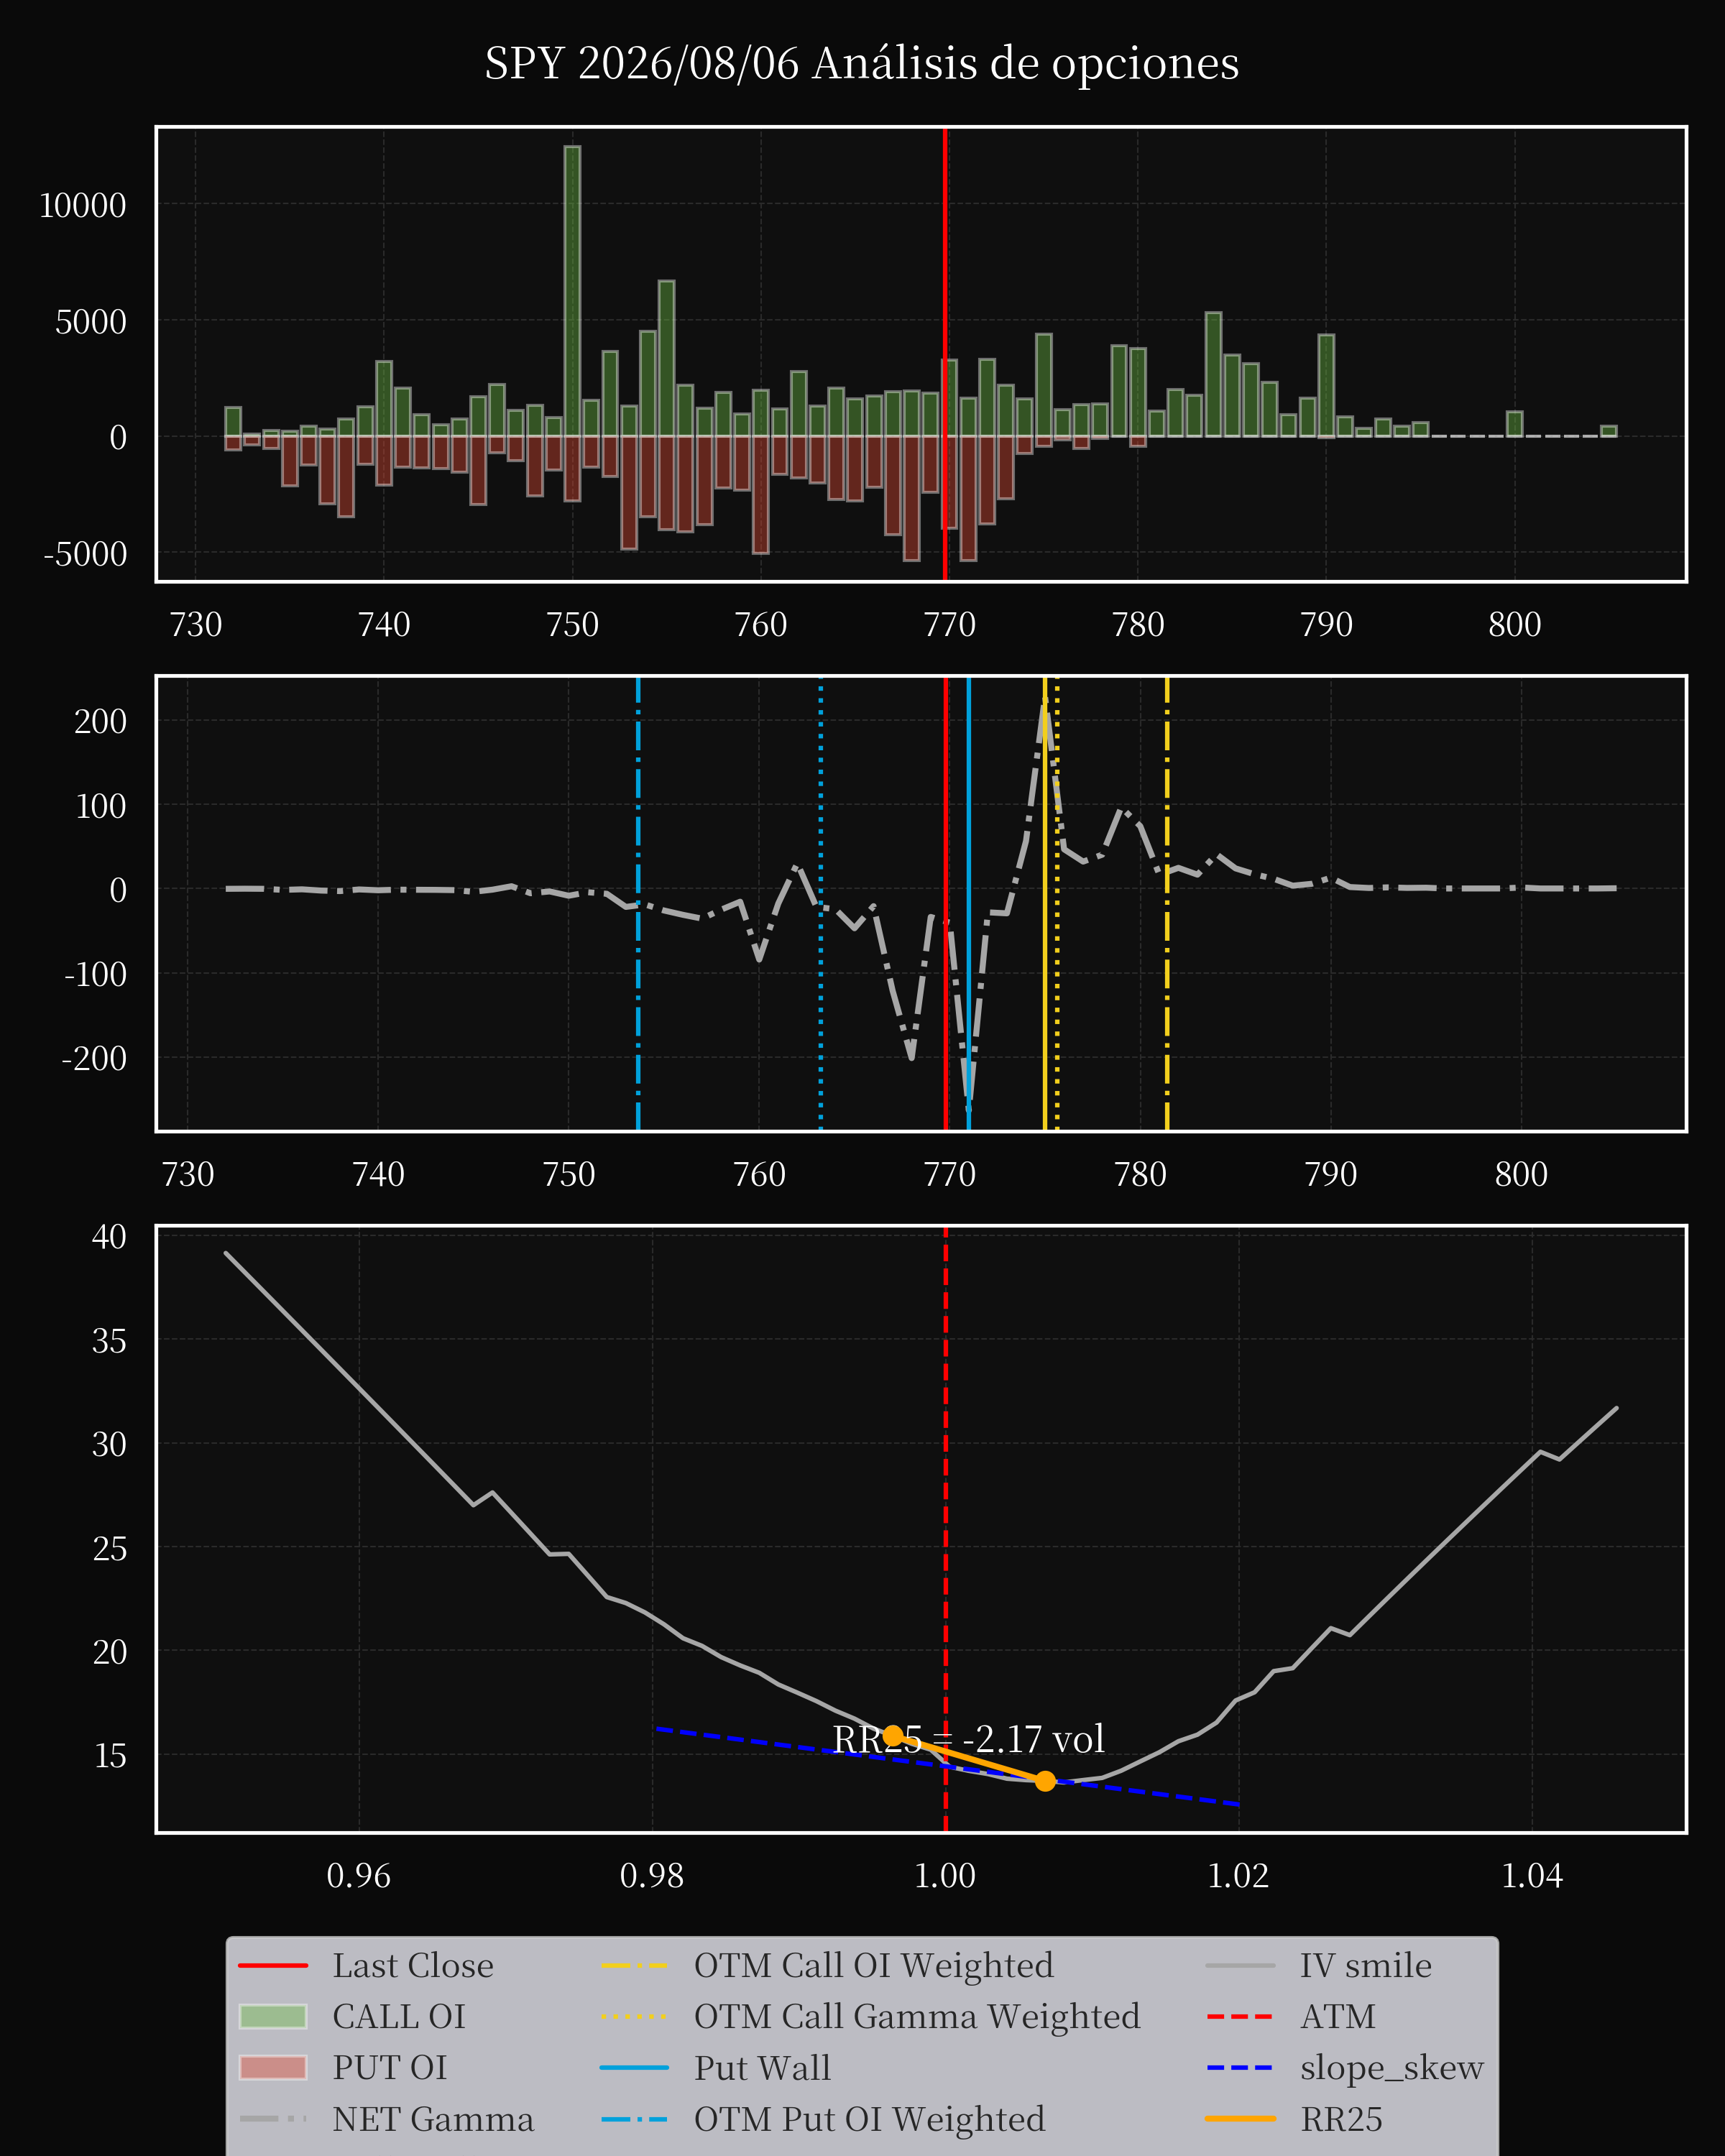Click the left orange RR25 marker dot
The width and height of the screenshot is (1725, 2156).
(x=893, y=1737)
